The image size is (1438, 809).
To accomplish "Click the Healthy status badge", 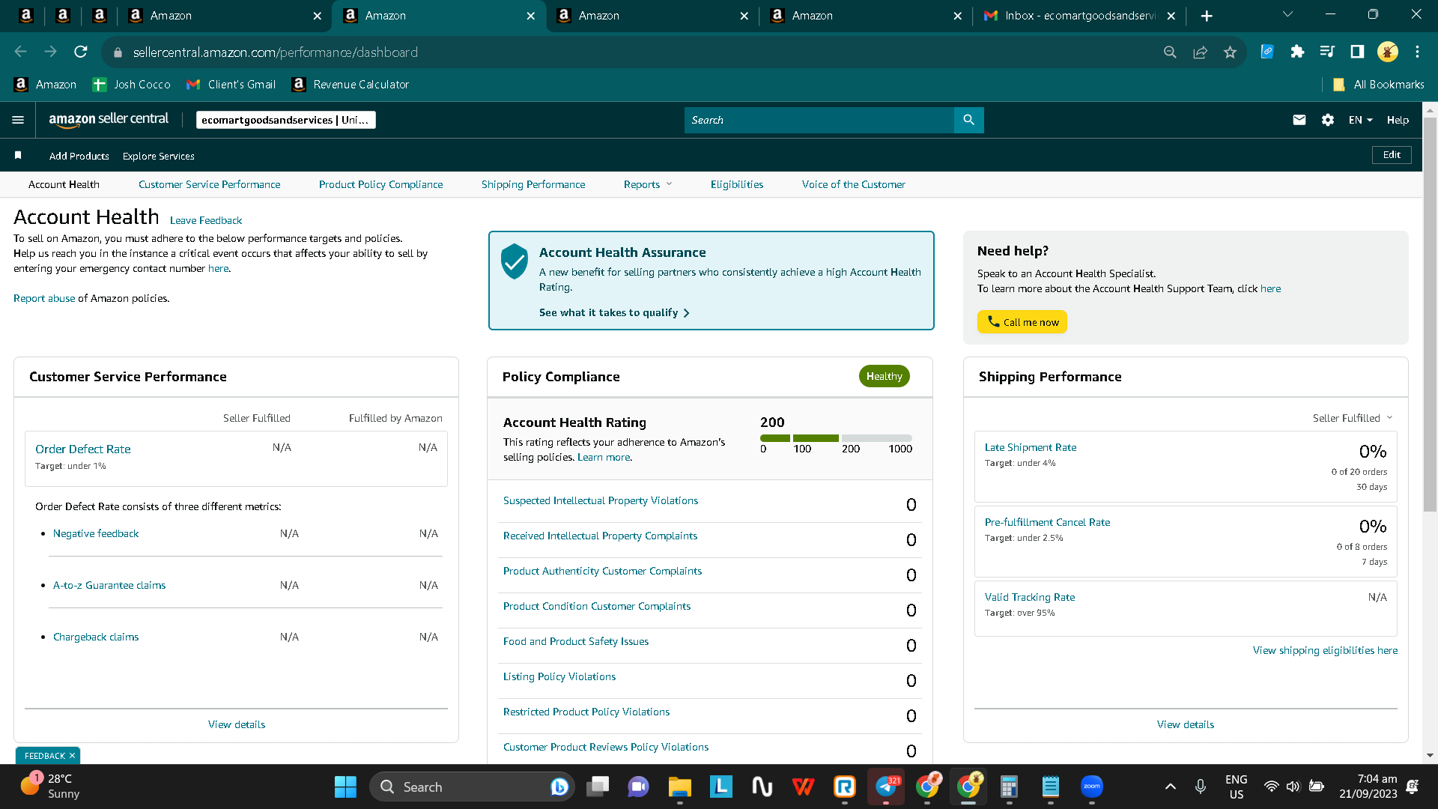I will [x=884, y=376].
